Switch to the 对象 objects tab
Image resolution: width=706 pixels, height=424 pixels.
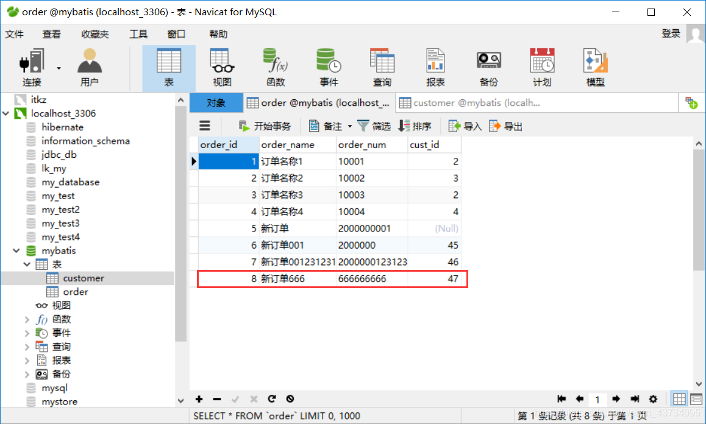(x=216, y=103)
